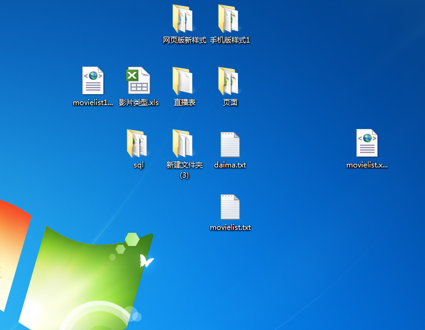Select the 网页版新样式 folder icon

pos(182,19)
